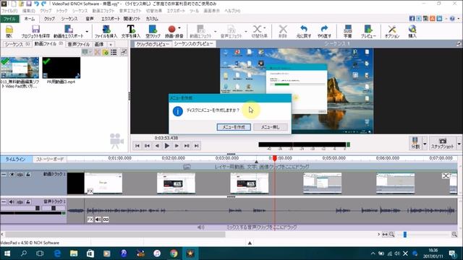
Task: Toggle the speaker icon on audio clip
Action: click(x=98, y=220)
